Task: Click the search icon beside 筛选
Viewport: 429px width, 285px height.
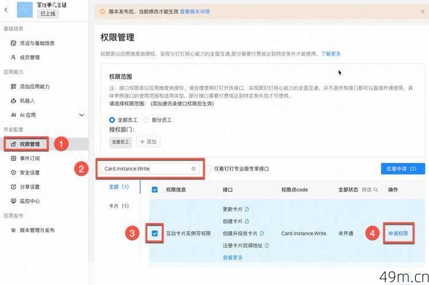Action: [x=376, y=189]
